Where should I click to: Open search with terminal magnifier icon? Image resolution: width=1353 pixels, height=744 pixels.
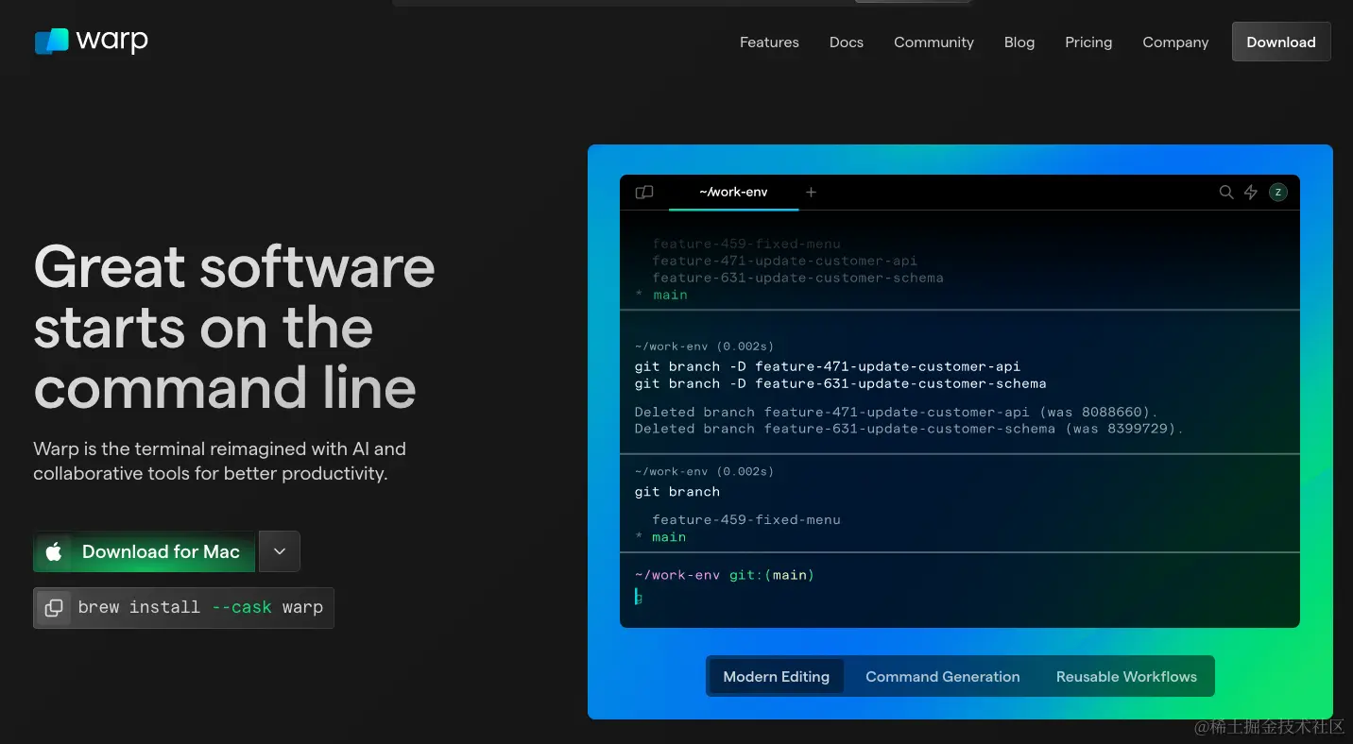tap(1226, 192)
